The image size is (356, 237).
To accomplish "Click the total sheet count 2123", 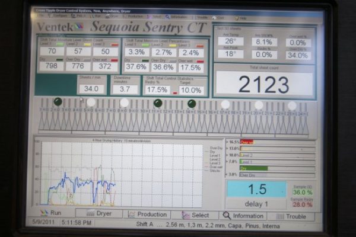I will 264,84.
